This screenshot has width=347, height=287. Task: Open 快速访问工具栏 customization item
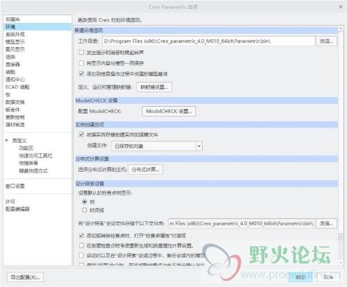click(x=35, y=155)
